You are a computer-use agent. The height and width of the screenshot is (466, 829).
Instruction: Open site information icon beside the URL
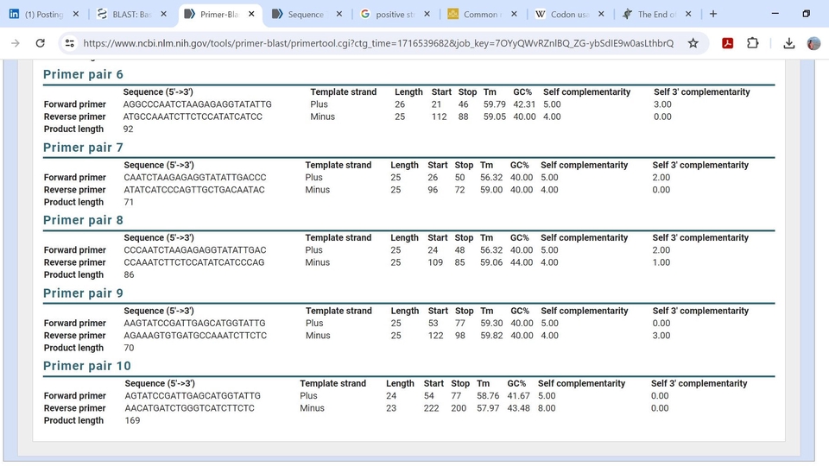point(71,43)
